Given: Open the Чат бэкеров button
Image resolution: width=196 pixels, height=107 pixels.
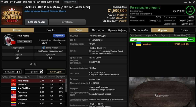Looking at the screenshot, I should (x=25, y=41).
